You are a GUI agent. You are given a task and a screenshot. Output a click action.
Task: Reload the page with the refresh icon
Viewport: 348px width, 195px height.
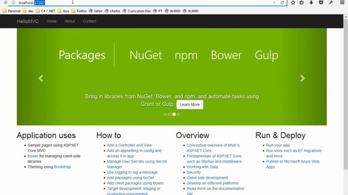point(282,3)
